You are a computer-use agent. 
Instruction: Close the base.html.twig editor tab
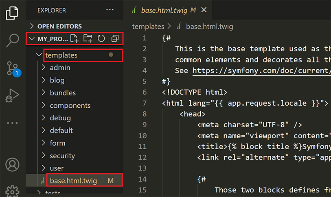204,10
